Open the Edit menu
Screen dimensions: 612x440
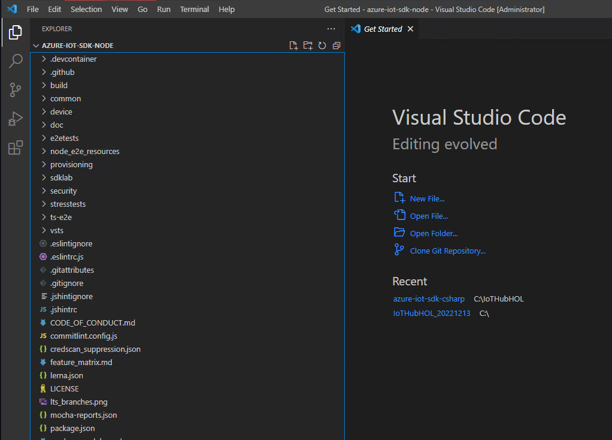54,9
